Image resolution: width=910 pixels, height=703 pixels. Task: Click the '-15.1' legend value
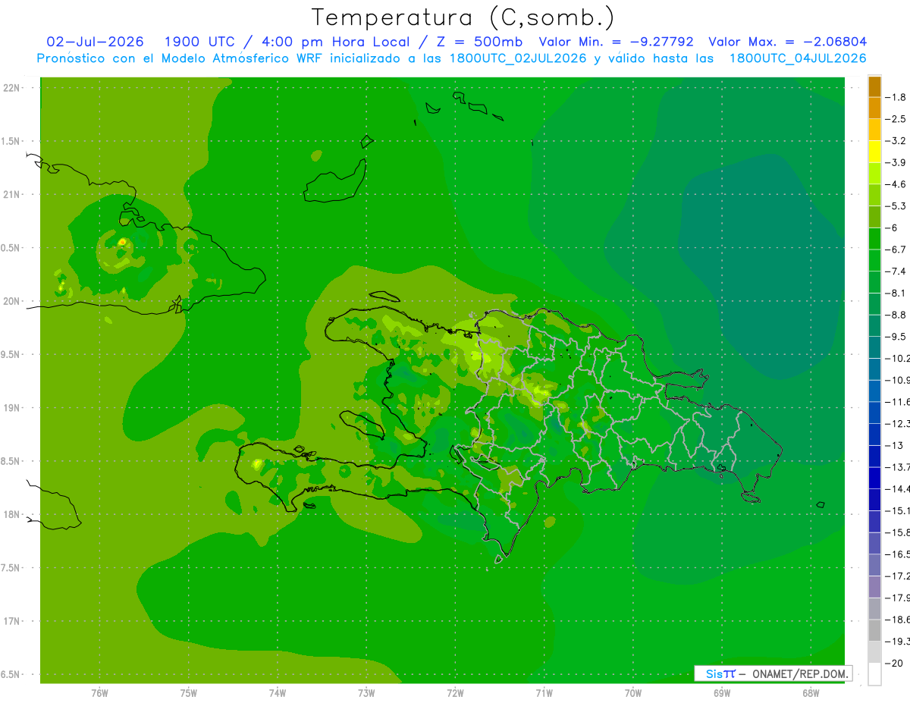point(898,510)
